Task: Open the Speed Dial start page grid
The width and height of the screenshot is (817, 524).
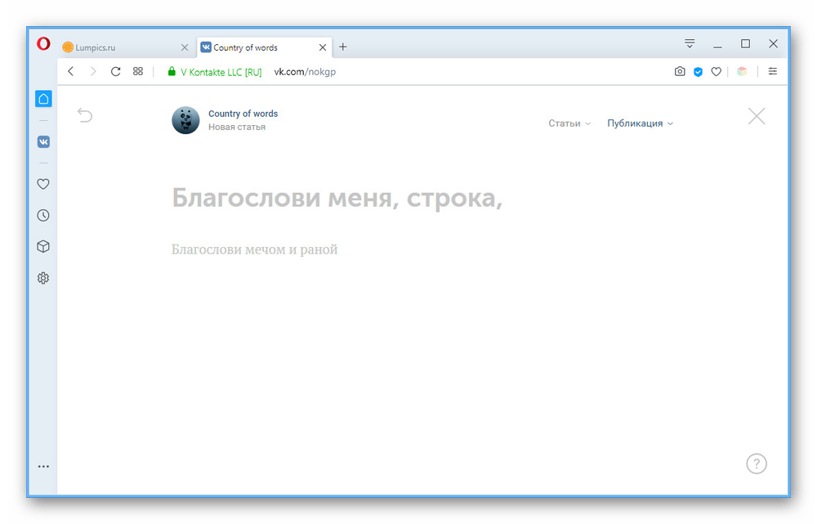Action: tap(138, 71)
